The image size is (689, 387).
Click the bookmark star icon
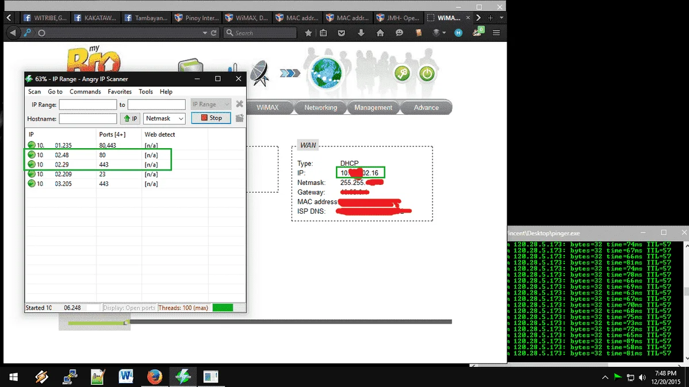click(x=308, y=33)
